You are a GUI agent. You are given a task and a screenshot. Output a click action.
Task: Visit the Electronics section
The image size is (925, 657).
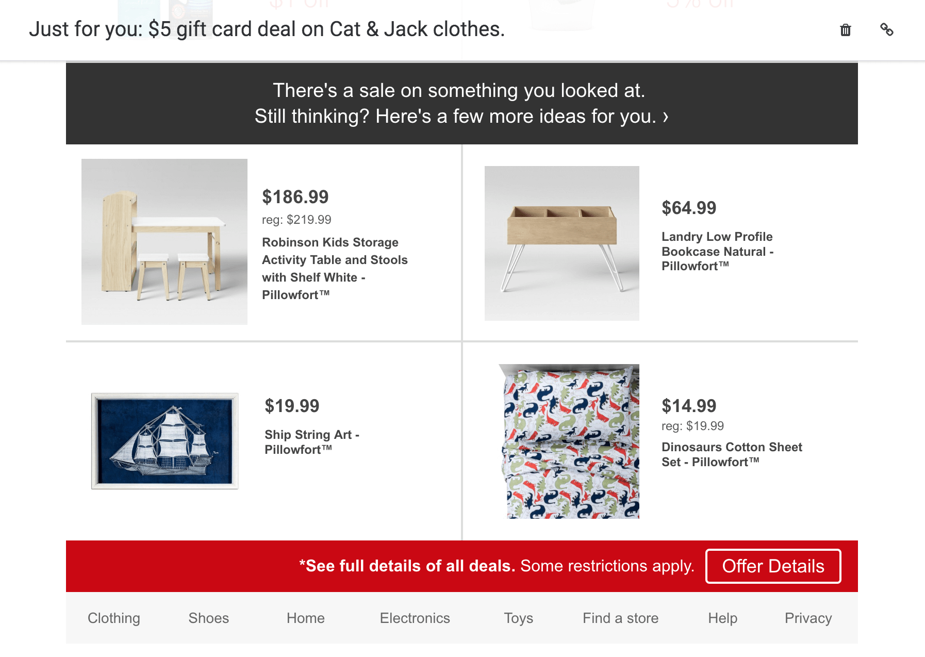click(x=415, y=618)
